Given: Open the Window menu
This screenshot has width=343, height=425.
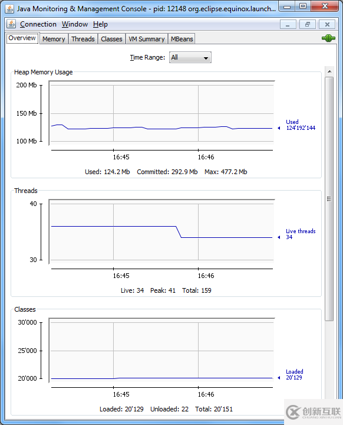Looking at the screenshot, I should click(75, 24).
